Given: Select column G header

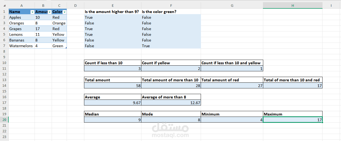Looking at the screenshot, I should (232, 5).
